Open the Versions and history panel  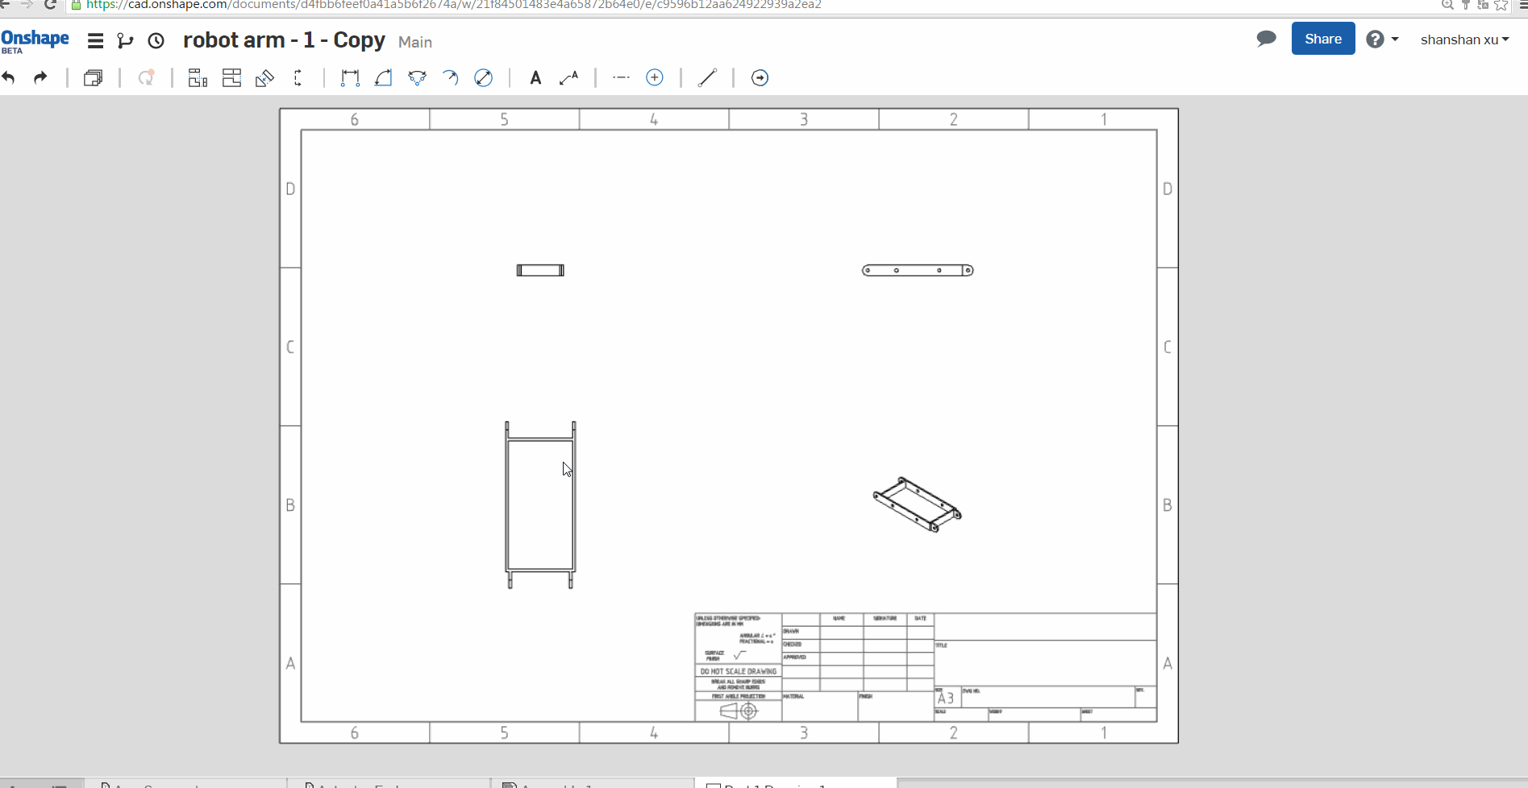156,40
